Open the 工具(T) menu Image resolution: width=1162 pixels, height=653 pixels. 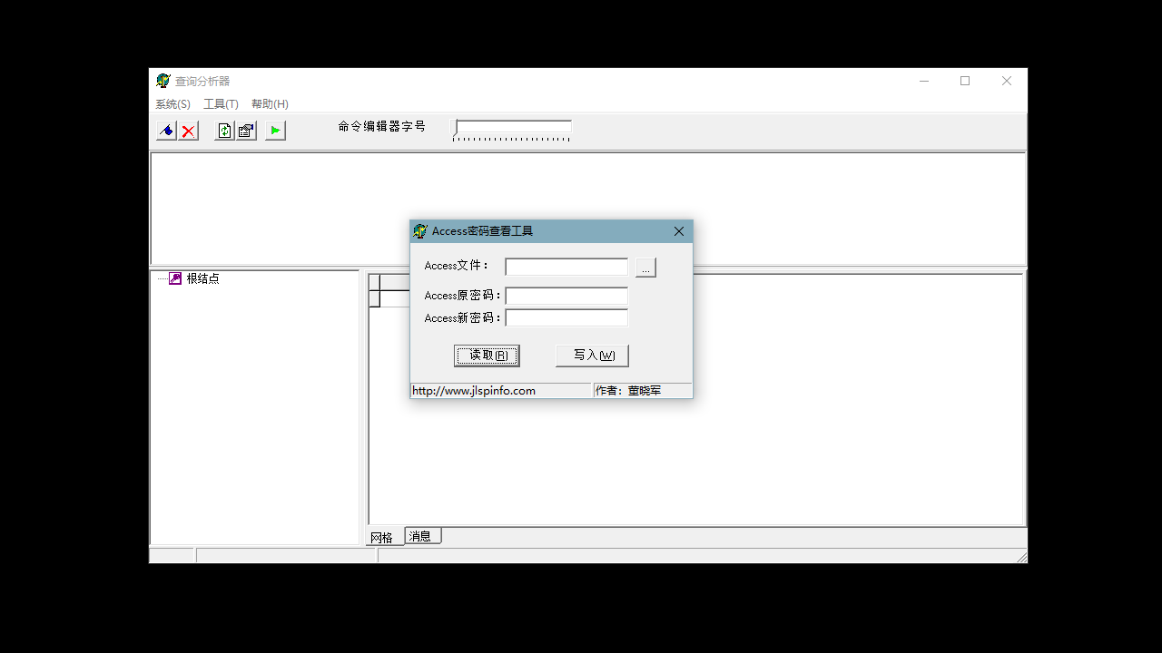coord(220,103)
